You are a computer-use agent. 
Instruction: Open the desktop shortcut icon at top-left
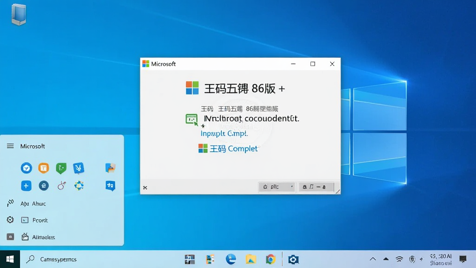click(19, 14)
